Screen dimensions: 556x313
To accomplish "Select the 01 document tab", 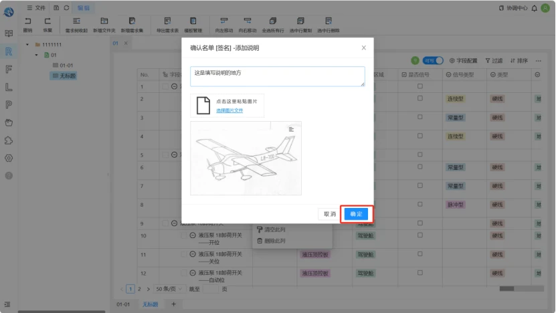I will [115, 43].
